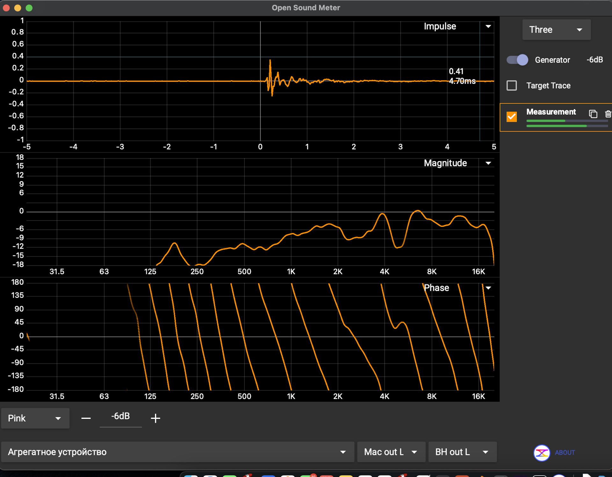The image size is (612, 477).
Task: Click the Open Sound Meter logo icon
Action: click(x=542, y=452)
